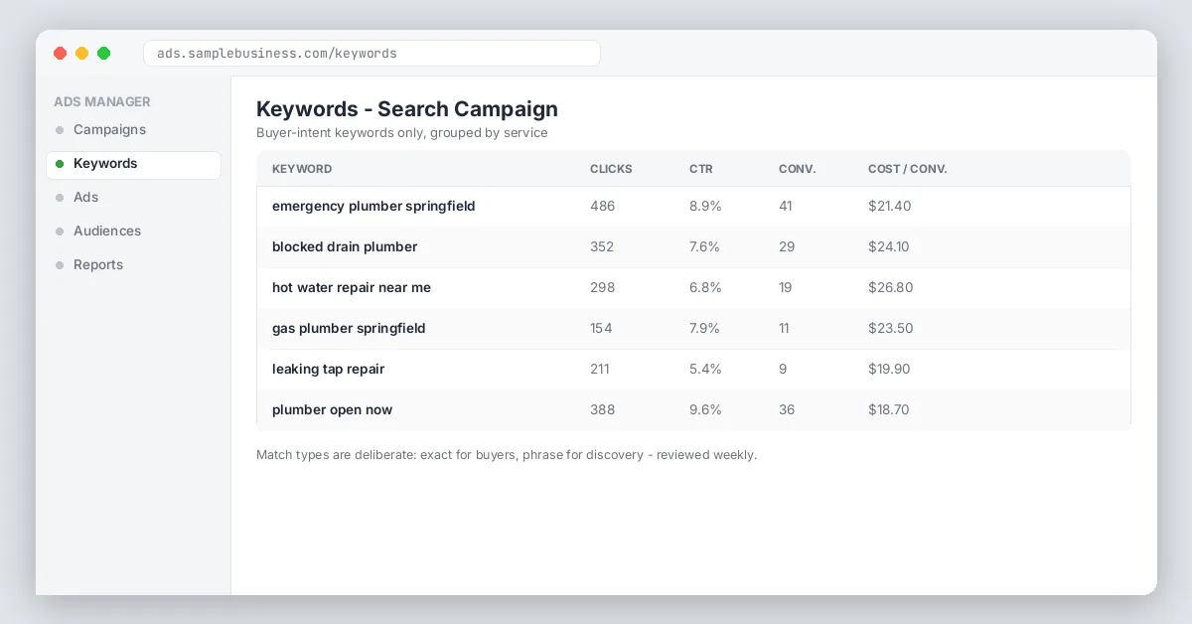Click the CLICKS column header
Screen dimensions: 1192x624
[x=611, y=169]
